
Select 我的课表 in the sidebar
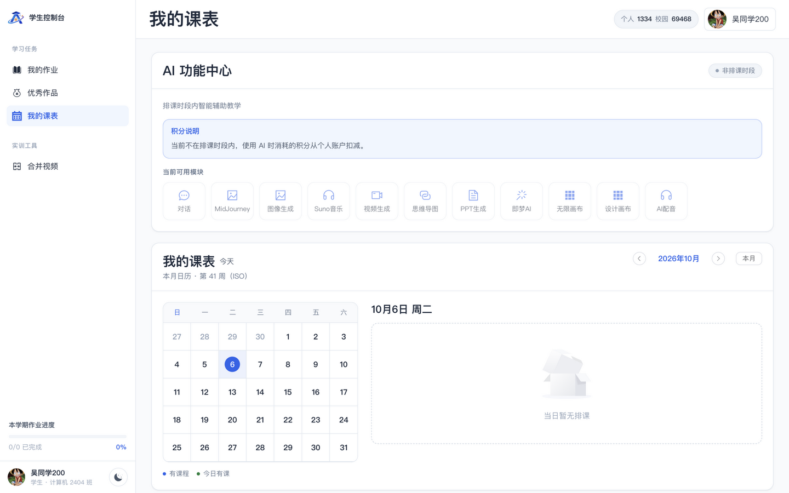pos(67,116)
